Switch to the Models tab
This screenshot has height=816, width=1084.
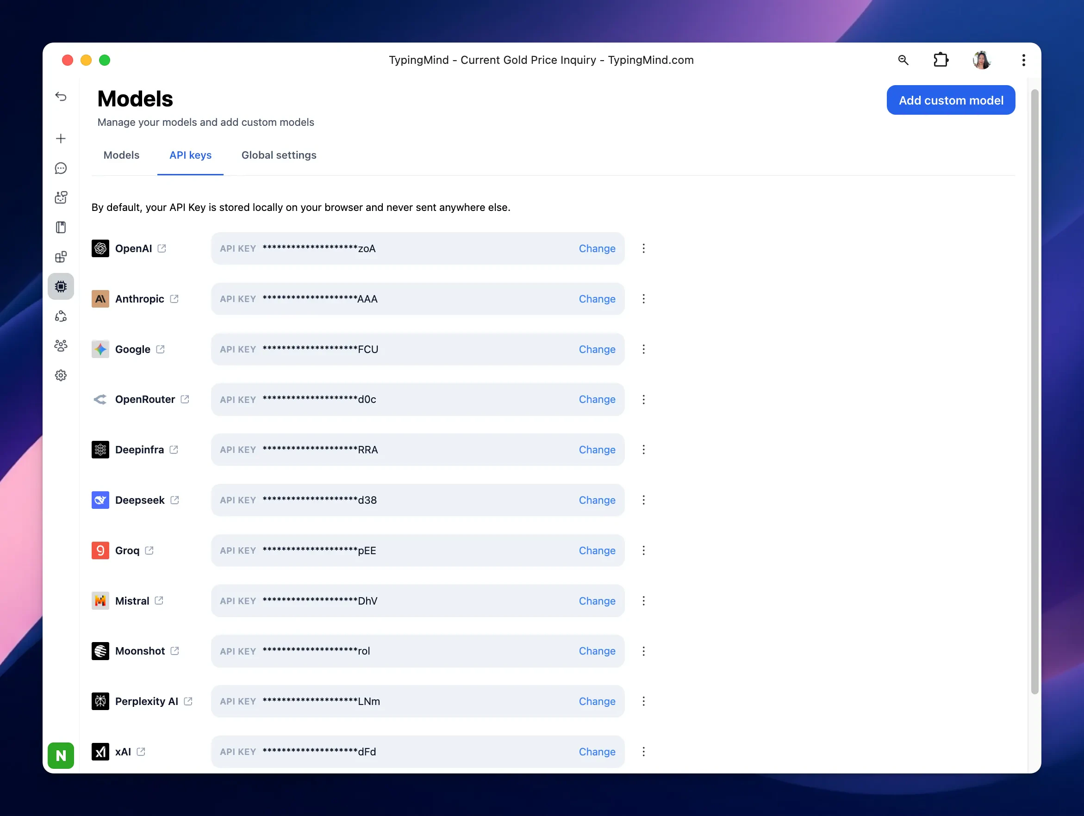(122, 155)
